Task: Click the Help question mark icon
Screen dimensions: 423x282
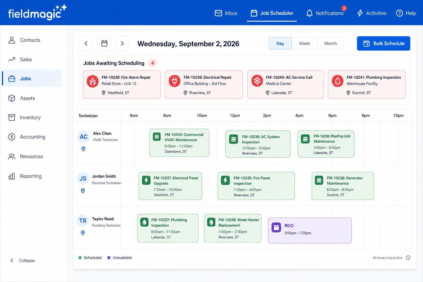Action: (399, 13)
